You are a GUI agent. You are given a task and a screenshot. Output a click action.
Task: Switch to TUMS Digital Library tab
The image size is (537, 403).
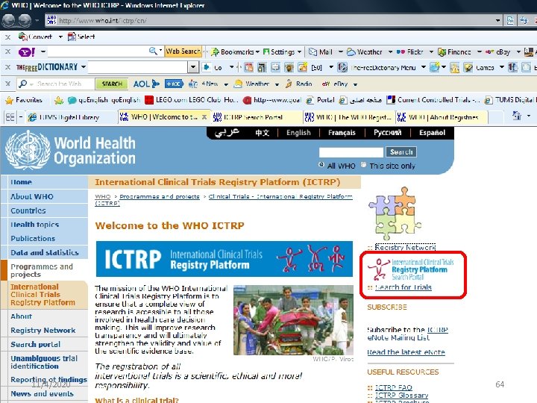point(69,117)
